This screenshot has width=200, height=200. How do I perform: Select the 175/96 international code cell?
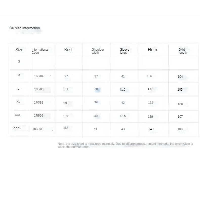pos(38,115)
